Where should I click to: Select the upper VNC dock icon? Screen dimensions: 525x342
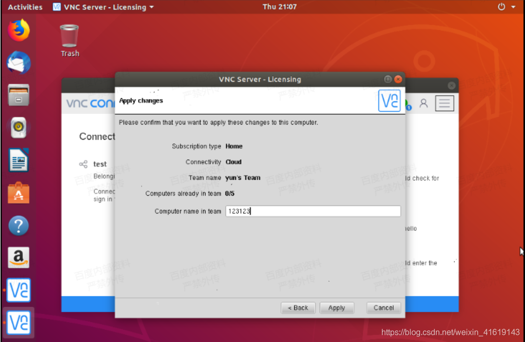point(19,290)
